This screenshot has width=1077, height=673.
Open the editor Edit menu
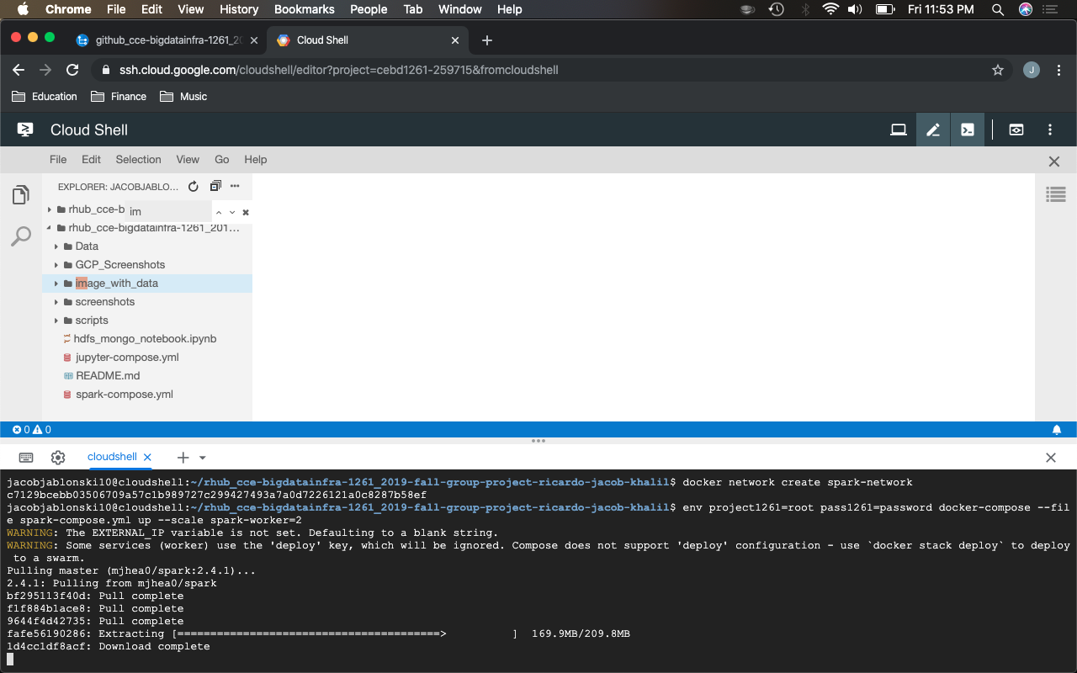click(x=91, y=159)
